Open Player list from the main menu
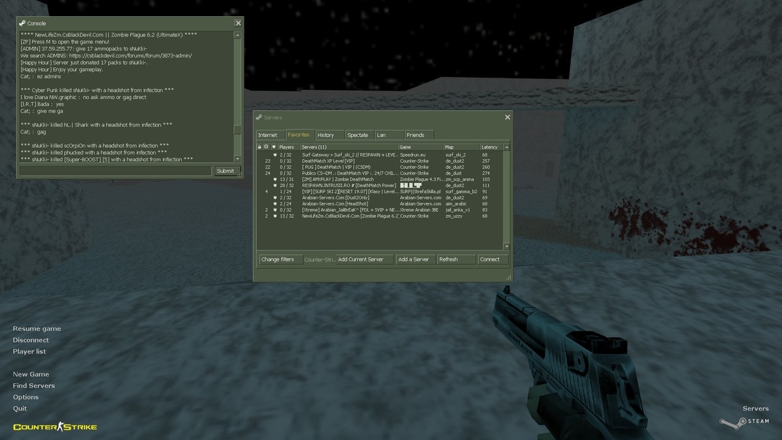The width and height of the screenshot is (782, 440). coord(29,351)
